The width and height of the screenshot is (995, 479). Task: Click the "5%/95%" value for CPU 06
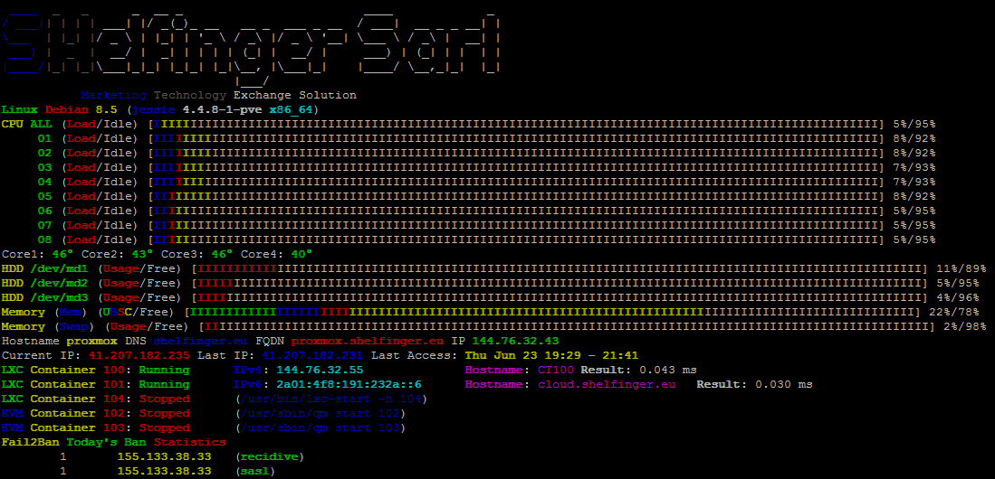914,211
